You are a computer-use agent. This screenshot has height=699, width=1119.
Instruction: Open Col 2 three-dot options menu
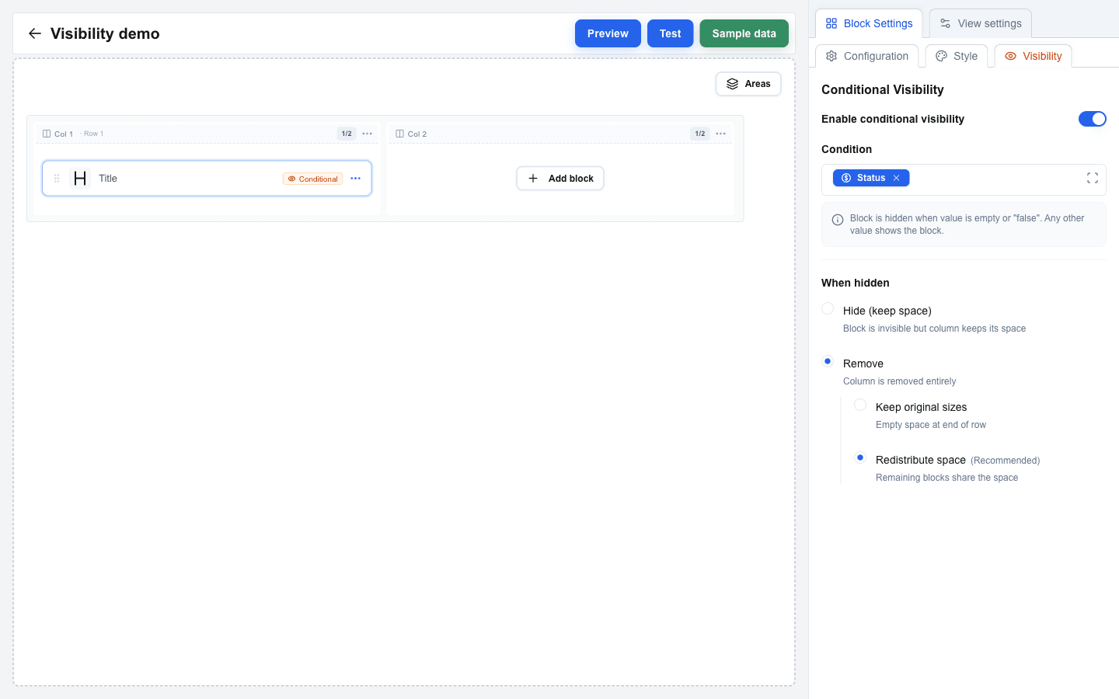(x=721, y=134)
